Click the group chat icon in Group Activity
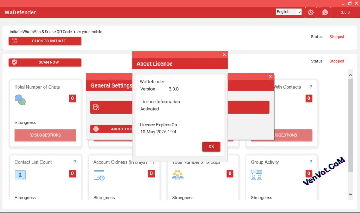The image size is (360, 213). tap(256, 175)
